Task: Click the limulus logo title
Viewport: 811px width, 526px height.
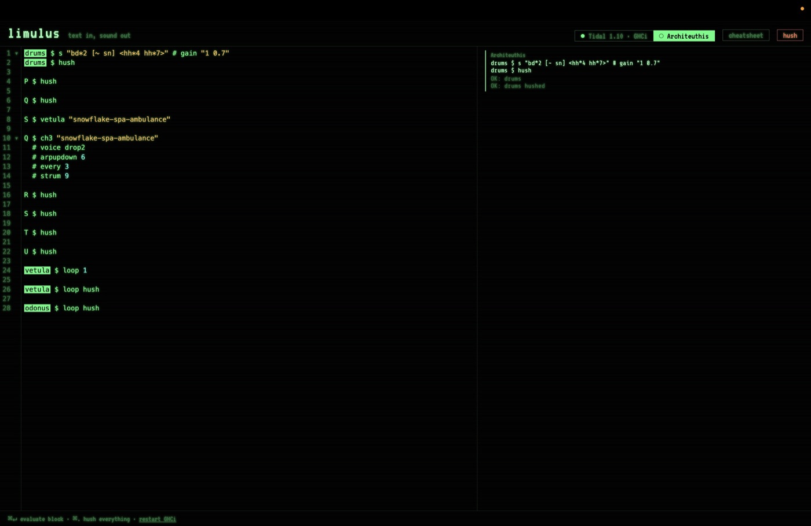Action: pyautogui.click(x=34, y=34)
